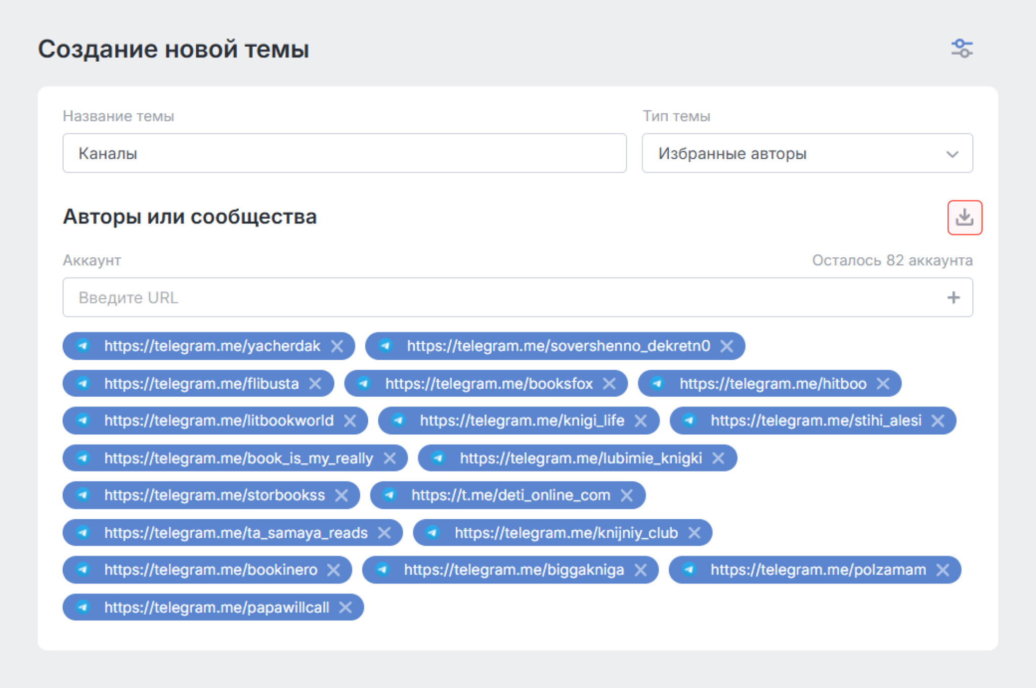Select the t.me/deti_online_com URL text
1036x688 pixels.
pos(511,495)
